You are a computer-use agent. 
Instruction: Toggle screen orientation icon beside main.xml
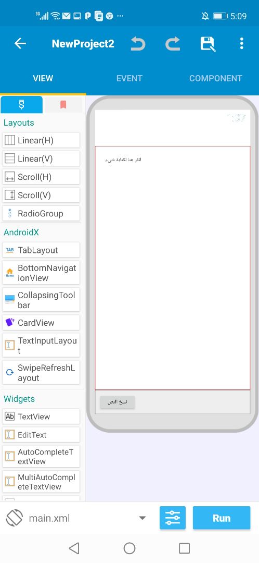[x=15, y=518]
